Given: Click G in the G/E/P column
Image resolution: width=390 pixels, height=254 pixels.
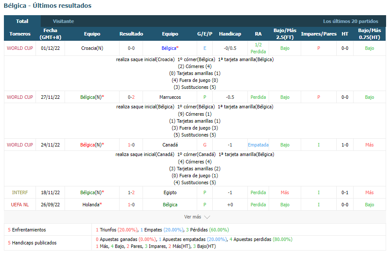Looking at the screenshot, I should 205,145.
